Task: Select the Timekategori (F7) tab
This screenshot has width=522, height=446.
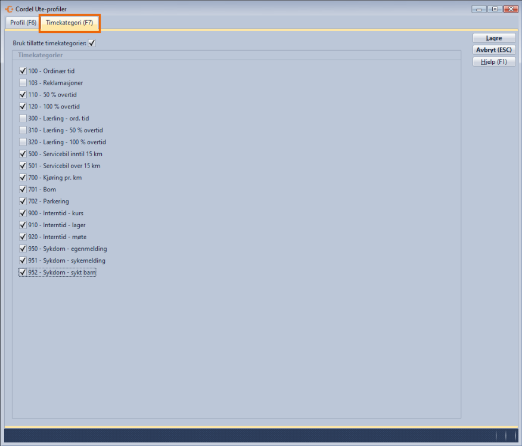Action: coord(69,23)
